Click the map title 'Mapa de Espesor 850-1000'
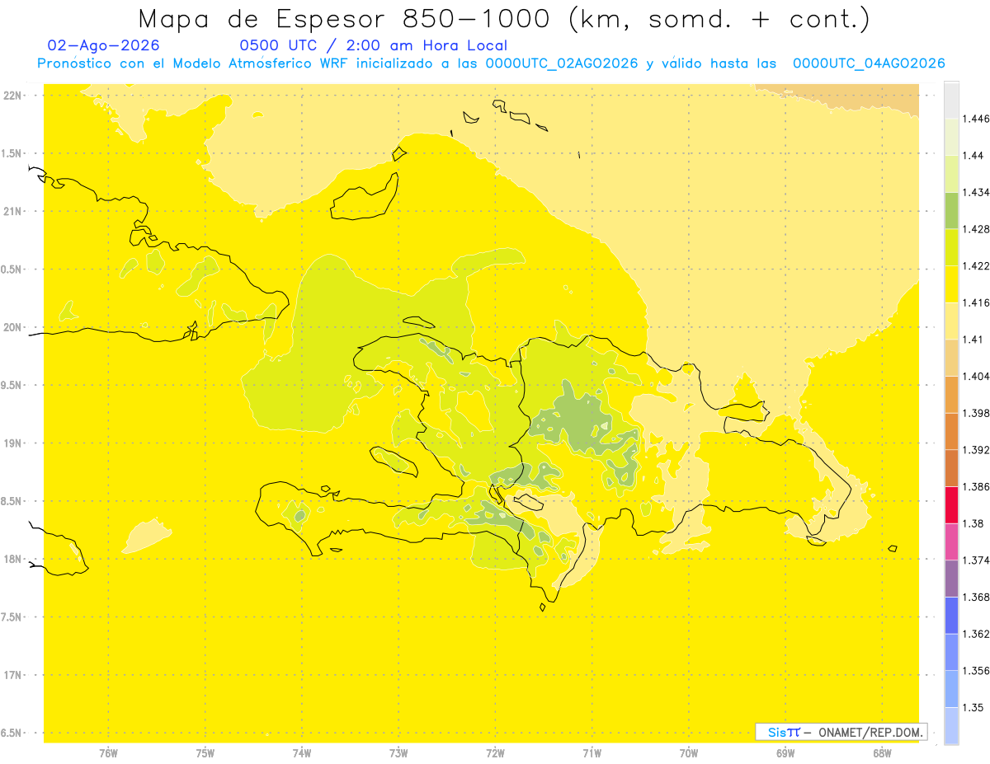This screenshot has height=764, width=990. pyautogui.click(x=349, y=19)
